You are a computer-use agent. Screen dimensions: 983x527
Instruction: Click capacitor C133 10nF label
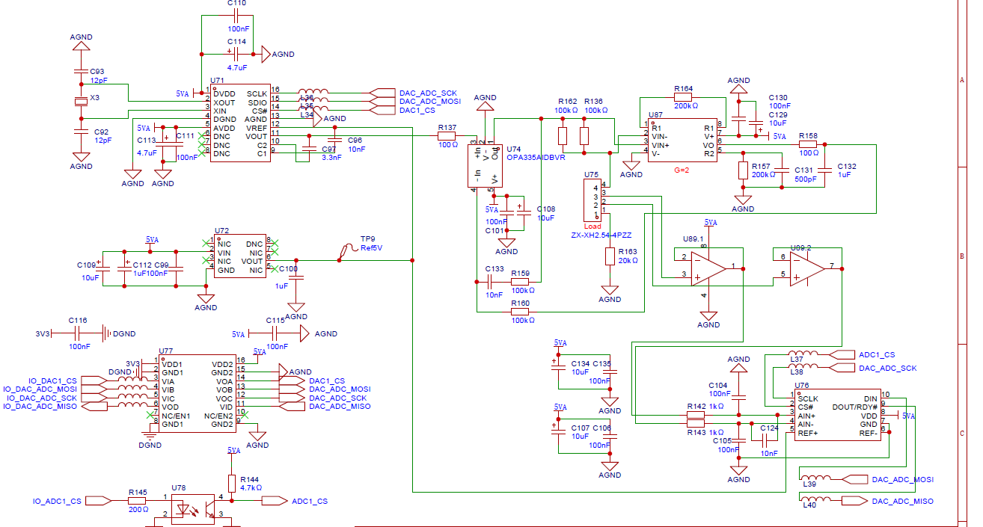[x=494, y=281]
